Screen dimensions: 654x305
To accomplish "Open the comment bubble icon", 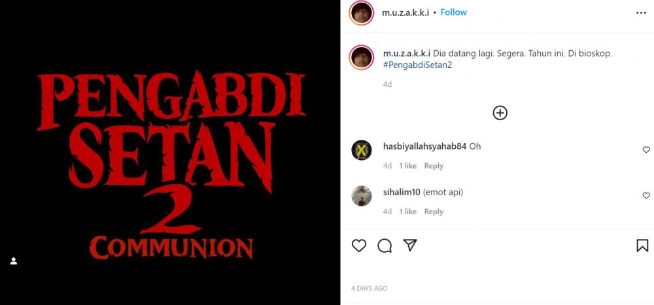I will point(385,246).
